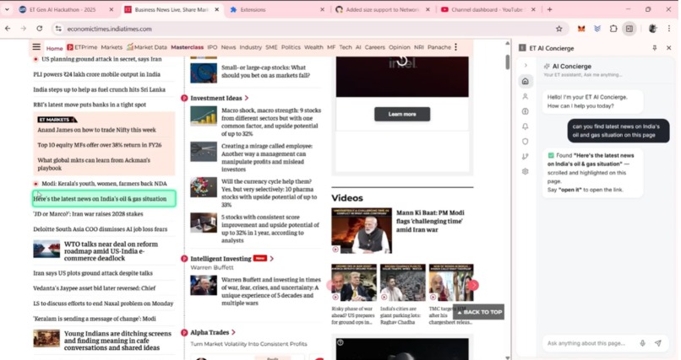Click the page vertical scrollbar thumb

point(507,62)
